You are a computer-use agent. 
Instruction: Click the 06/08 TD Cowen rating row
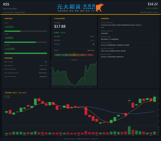26,62
